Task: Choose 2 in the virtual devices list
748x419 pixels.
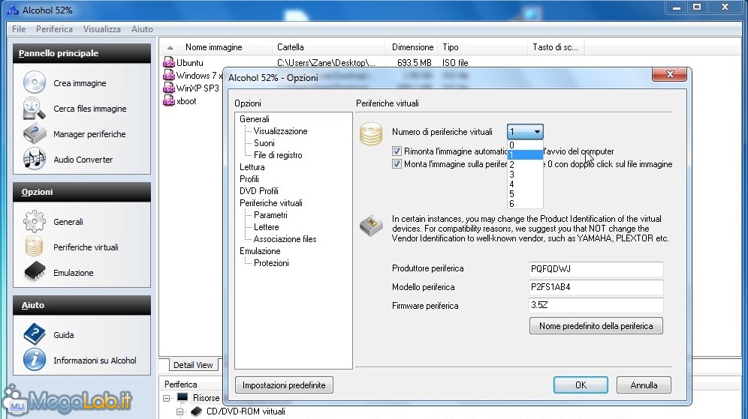Action: point(525,165)
